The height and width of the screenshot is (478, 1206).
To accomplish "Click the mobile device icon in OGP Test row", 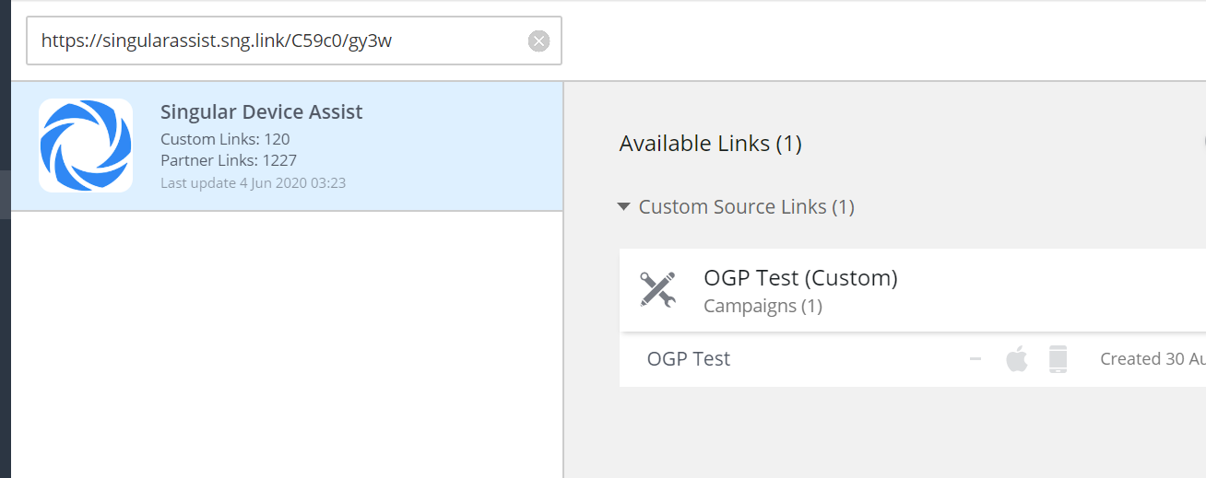I will tap(1058, 359).
